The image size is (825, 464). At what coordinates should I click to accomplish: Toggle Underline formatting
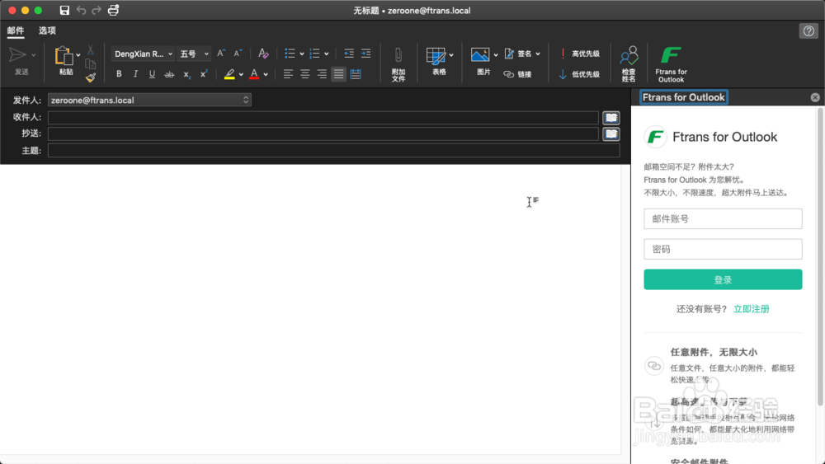[152, 74]
